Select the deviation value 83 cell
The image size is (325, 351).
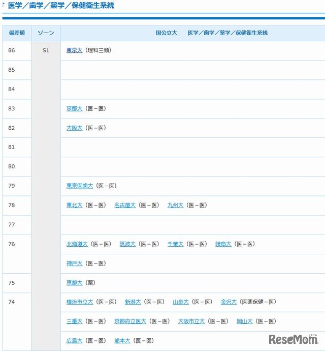pos(17,109)
